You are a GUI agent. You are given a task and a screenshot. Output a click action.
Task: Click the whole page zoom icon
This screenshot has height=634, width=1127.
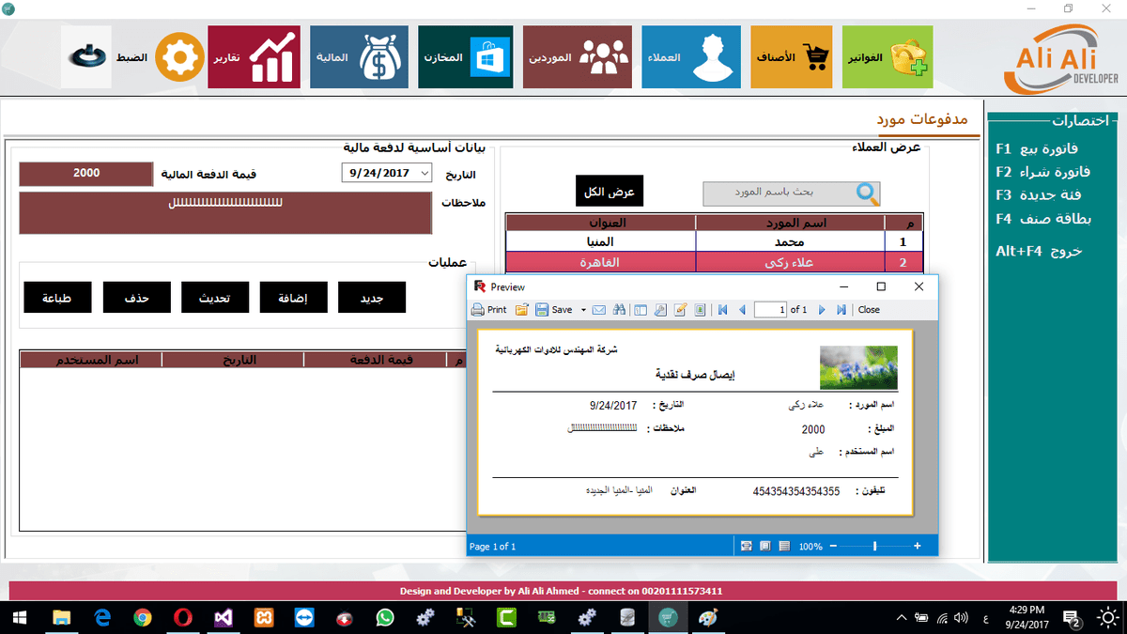click(x=765, y=546)
